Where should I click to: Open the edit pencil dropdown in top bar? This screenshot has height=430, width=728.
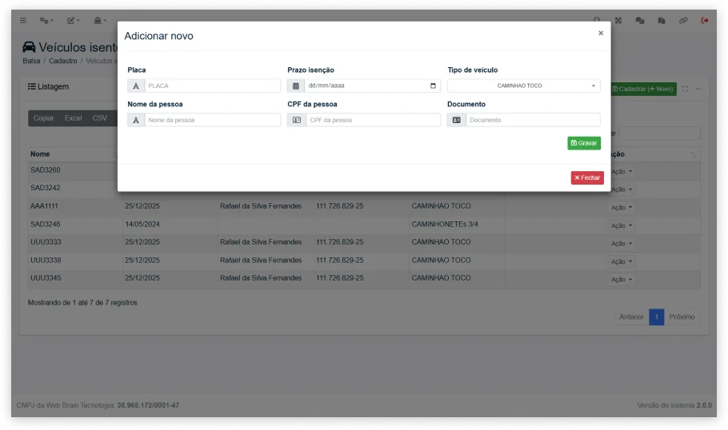pos(73,21)
